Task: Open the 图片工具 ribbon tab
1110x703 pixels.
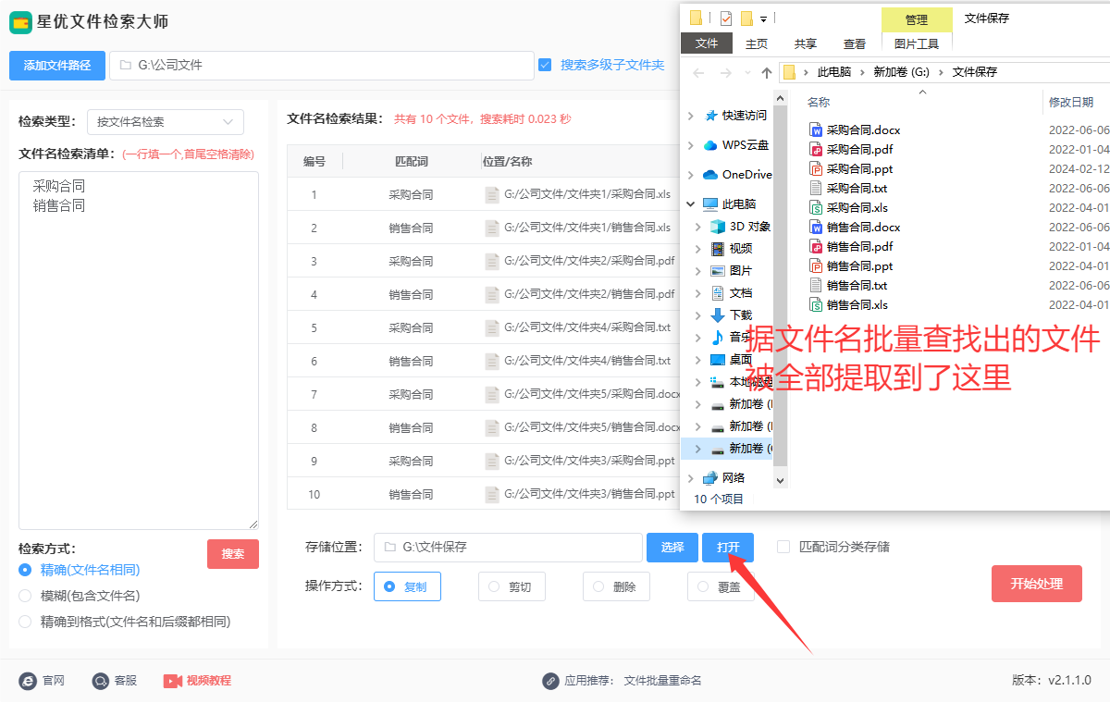Action: click(917, 43)
